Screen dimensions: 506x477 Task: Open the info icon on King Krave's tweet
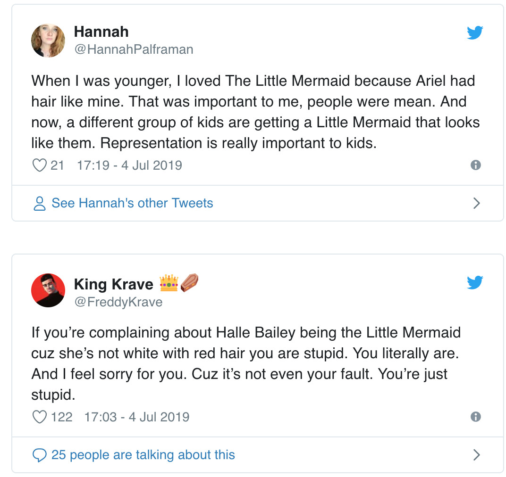point(476,417)
